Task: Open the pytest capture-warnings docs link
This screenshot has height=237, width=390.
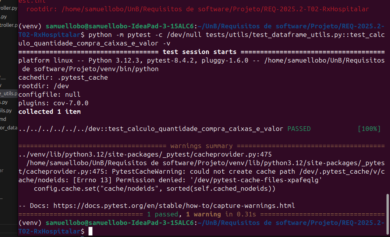Action: click(x=174, y=206)
